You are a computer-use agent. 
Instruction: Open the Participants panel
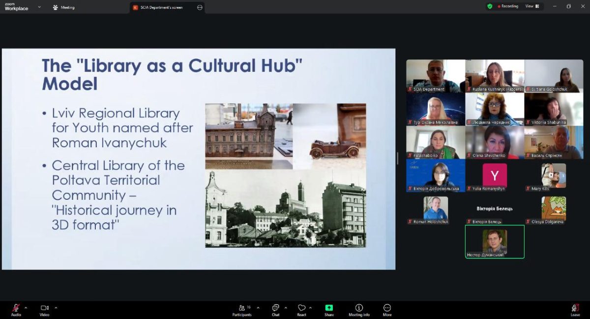pos(242,309)
